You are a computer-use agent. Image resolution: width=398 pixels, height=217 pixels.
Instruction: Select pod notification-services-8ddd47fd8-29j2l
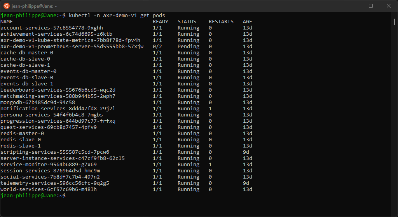58,109
